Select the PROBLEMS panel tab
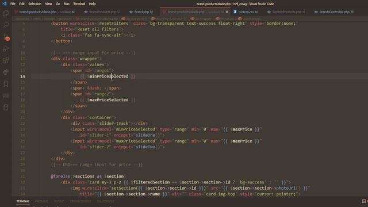Image resolution: width=368 pixels, height=207 pixels. [41, 201]
